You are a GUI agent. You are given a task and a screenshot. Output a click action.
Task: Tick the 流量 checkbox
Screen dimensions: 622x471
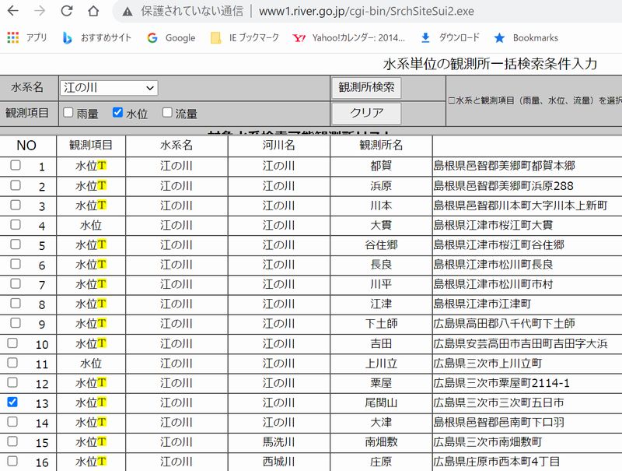click(167, 113)
